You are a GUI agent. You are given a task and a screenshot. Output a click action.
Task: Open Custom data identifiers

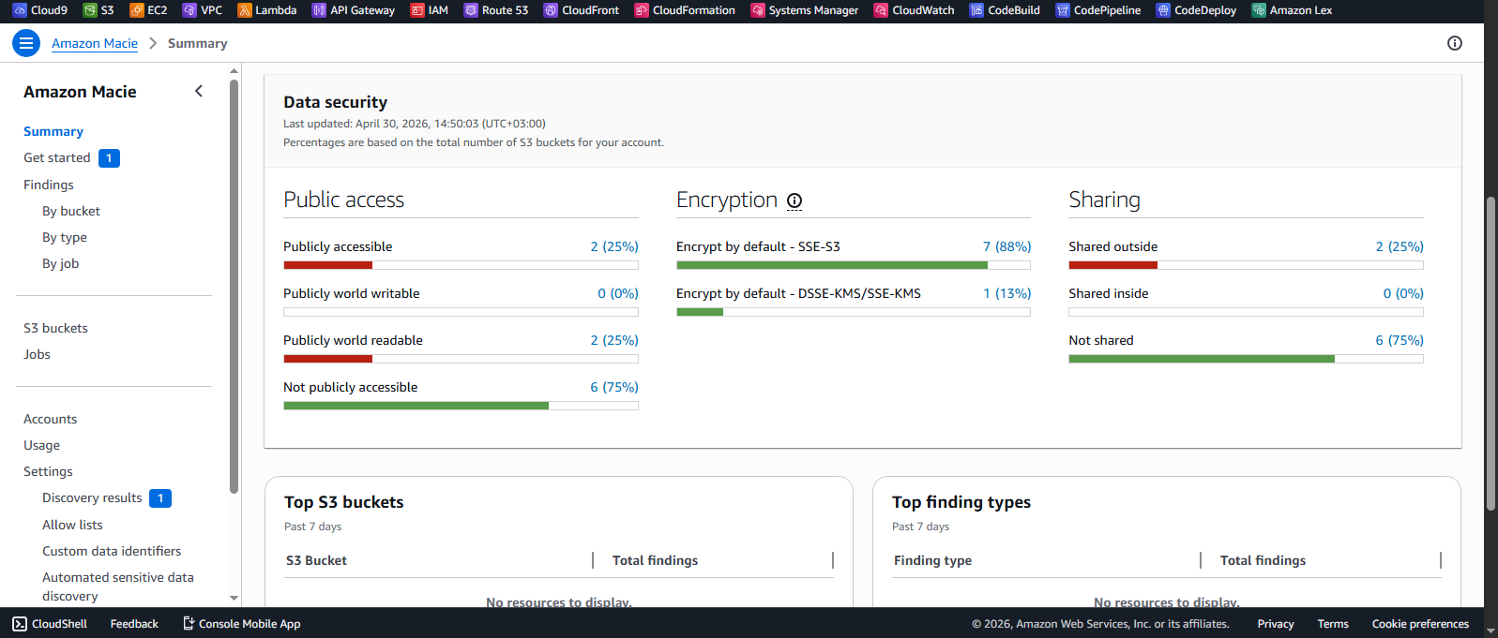point(112,551)
